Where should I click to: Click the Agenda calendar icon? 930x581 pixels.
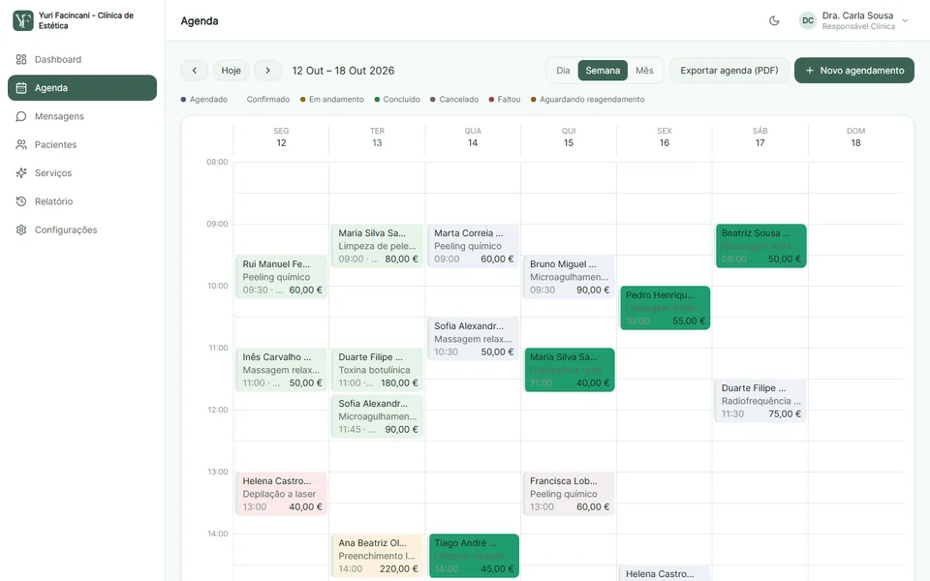click(21, 88)
